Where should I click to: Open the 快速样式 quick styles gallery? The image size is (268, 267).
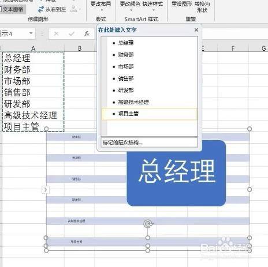[x=152, y=6]
